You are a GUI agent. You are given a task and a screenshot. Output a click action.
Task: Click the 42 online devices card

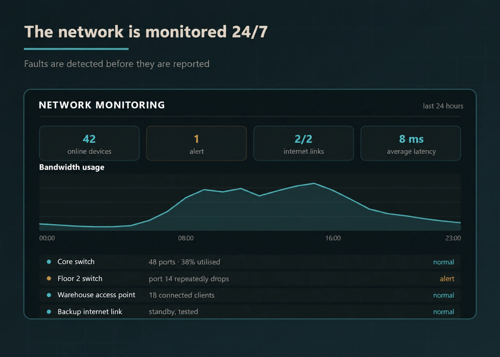(89, 143)
